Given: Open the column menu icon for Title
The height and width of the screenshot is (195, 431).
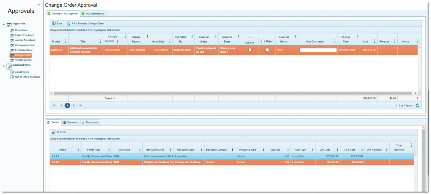Looking at the screenshot, I should coord(100,41).
